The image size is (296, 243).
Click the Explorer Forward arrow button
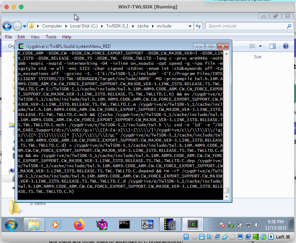click(17, 26)
